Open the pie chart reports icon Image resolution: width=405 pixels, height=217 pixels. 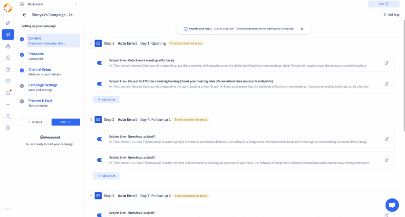(x=8, y=69)
